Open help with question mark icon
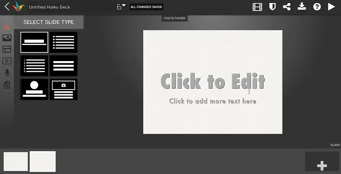 pyautogui.click(x=317, y=7)
